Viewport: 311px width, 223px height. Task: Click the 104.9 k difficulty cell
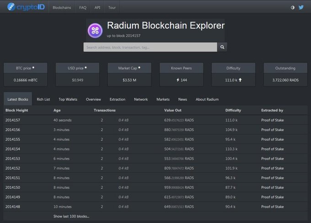point(231,130)
